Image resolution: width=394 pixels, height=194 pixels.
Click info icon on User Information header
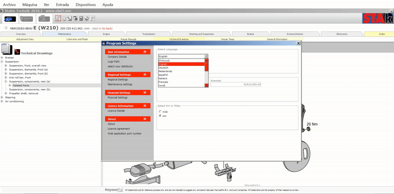tap(145, 52)
